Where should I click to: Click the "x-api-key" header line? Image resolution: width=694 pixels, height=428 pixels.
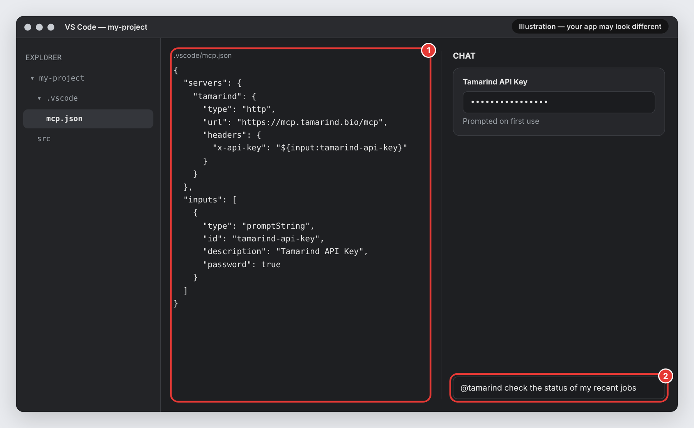tap(310, 148)
